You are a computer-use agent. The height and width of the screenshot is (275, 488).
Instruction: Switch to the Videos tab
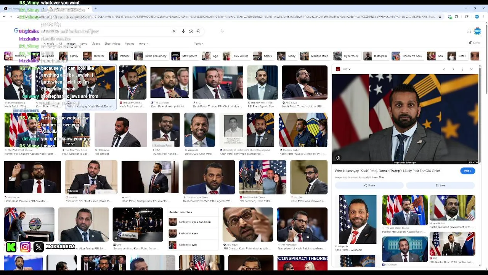pos(96,44)
